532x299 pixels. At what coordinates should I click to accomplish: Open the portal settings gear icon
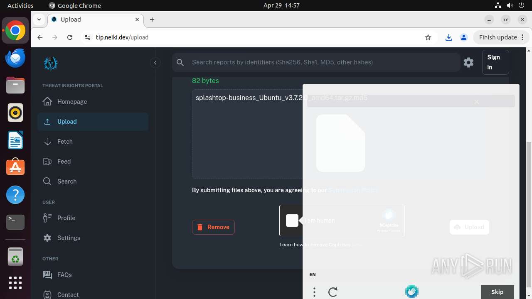[468, 62]
